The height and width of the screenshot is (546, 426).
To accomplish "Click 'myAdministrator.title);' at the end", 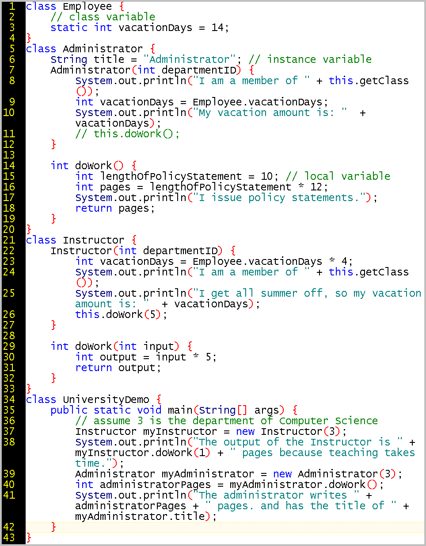I will [146, 517].
